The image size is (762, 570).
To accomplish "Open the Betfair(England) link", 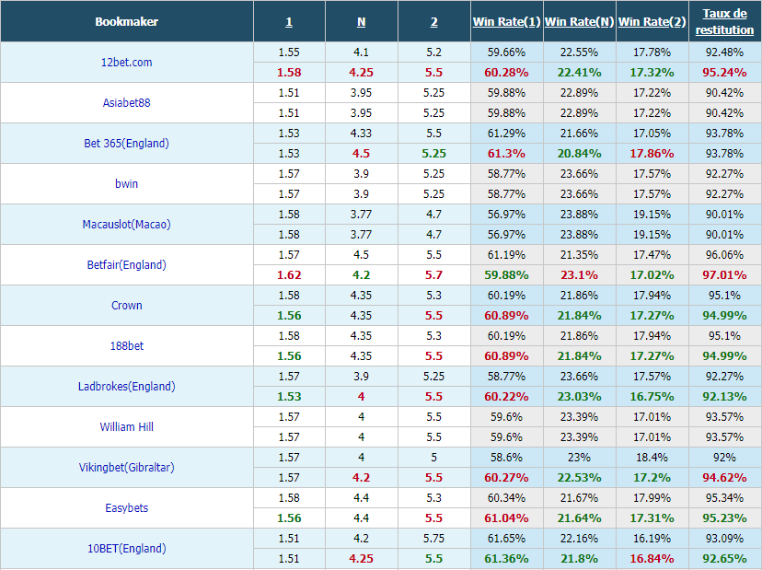I will (x=126, y=264).
